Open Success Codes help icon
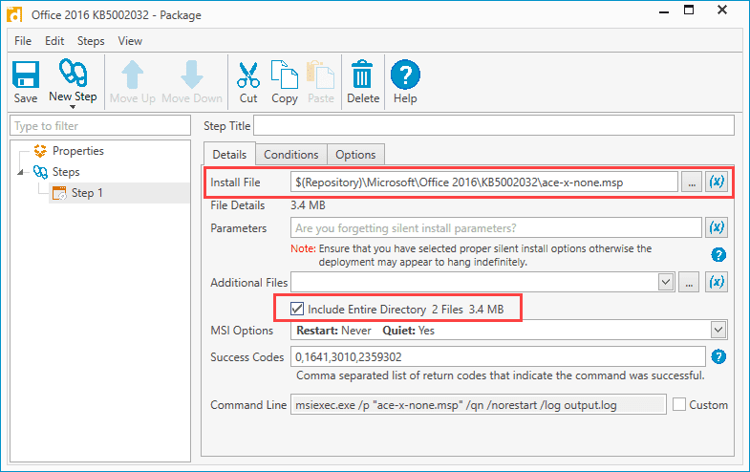Viewport: 750px width, 472px height. tap(718, 356)
